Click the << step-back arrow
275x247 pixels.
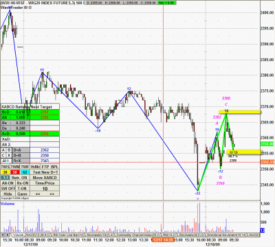tap(38, 193)
